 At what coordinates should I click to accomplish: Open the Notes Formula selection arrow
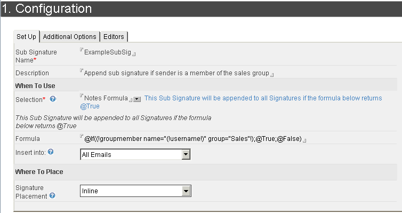coord(137,99)
